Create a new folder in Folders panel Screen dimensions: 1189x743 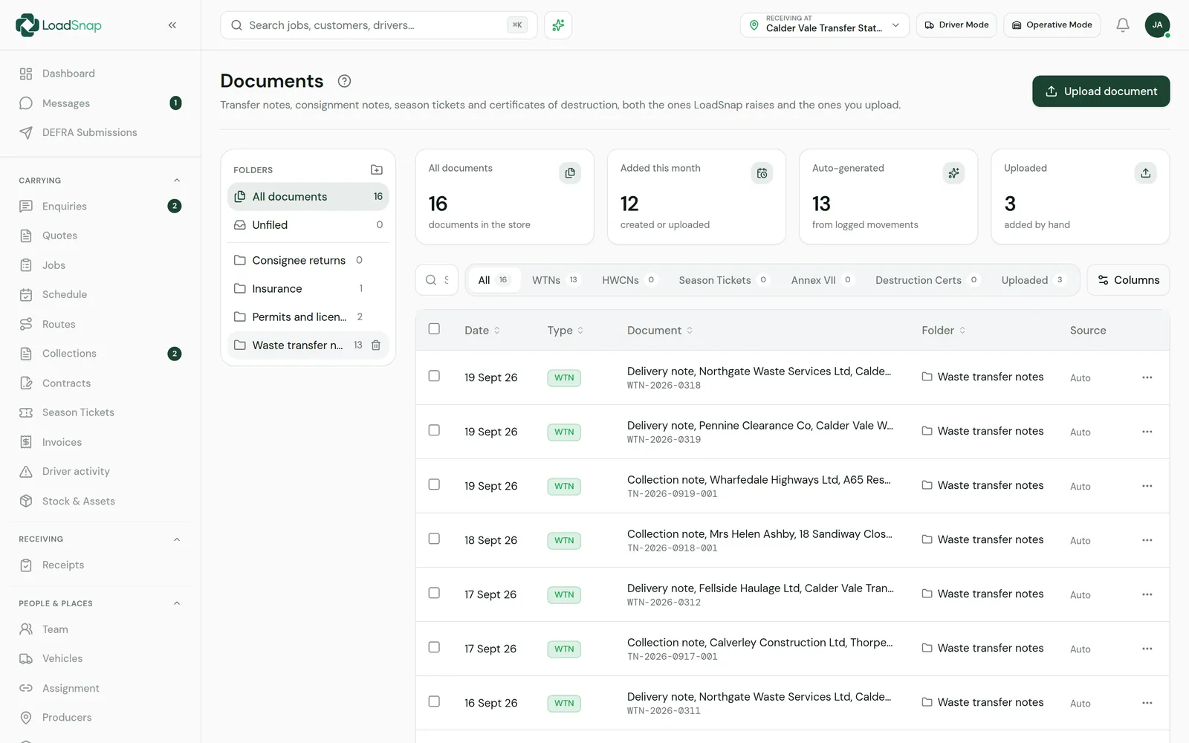tap(377, 170)
